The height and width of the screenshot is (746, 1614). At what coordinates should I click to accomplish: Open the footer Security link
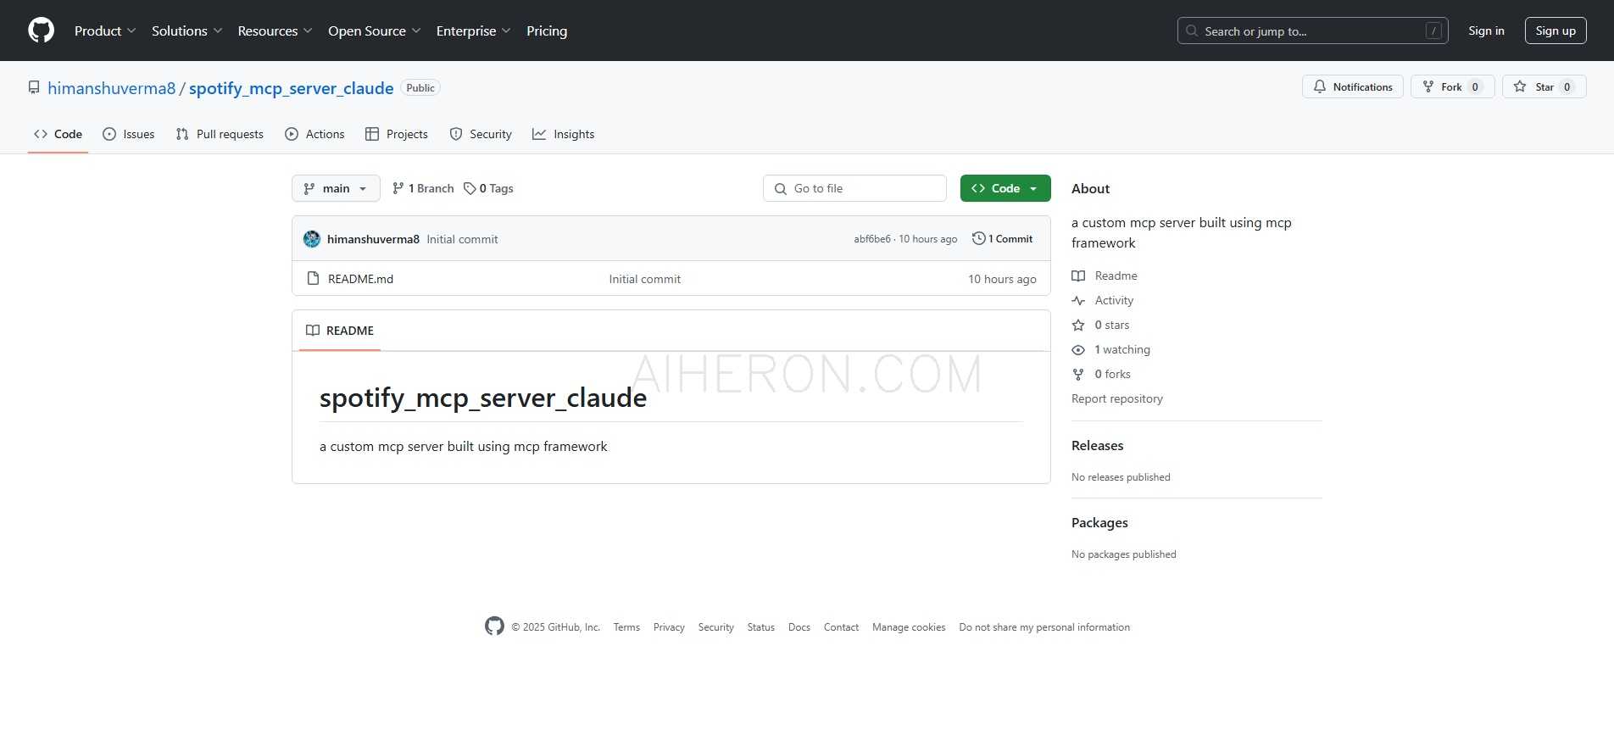coord(715,627)
